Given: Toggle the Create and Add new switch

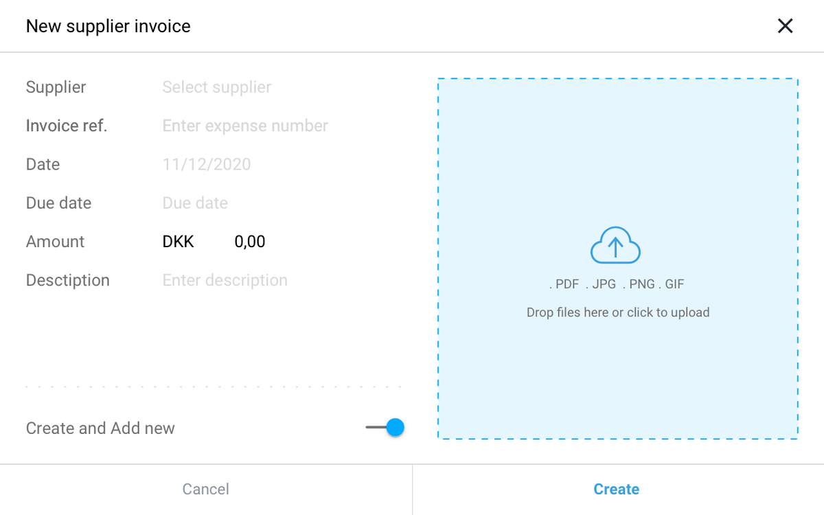Looking at the screenshot, I should coord(385,428).
